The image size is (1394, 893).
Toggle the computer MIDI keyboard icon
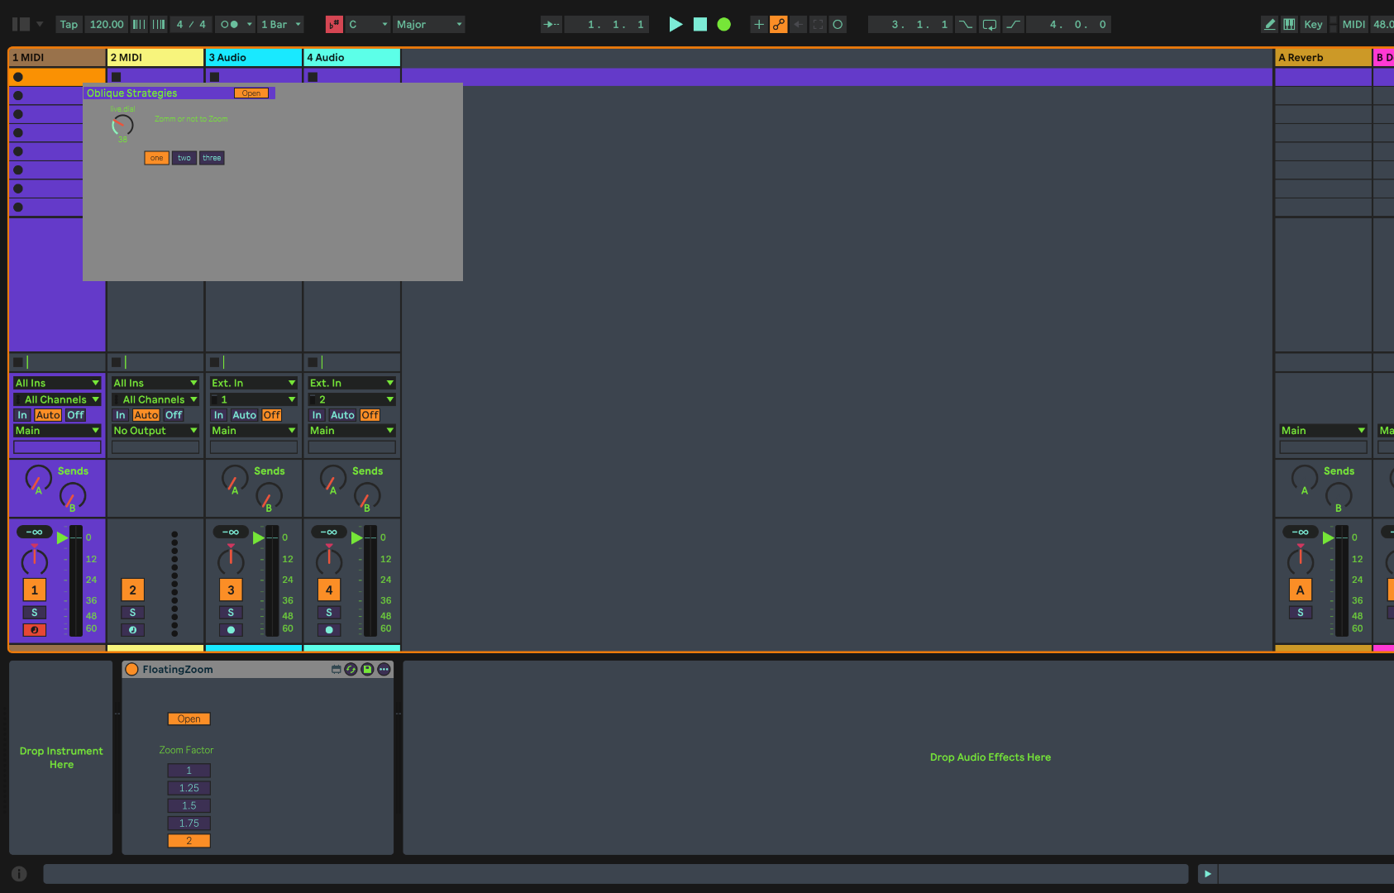(1289, 25)
